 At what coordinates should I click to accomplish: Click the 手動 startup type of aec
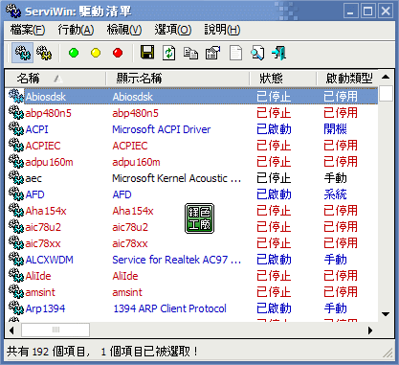(x=335, y=178)
